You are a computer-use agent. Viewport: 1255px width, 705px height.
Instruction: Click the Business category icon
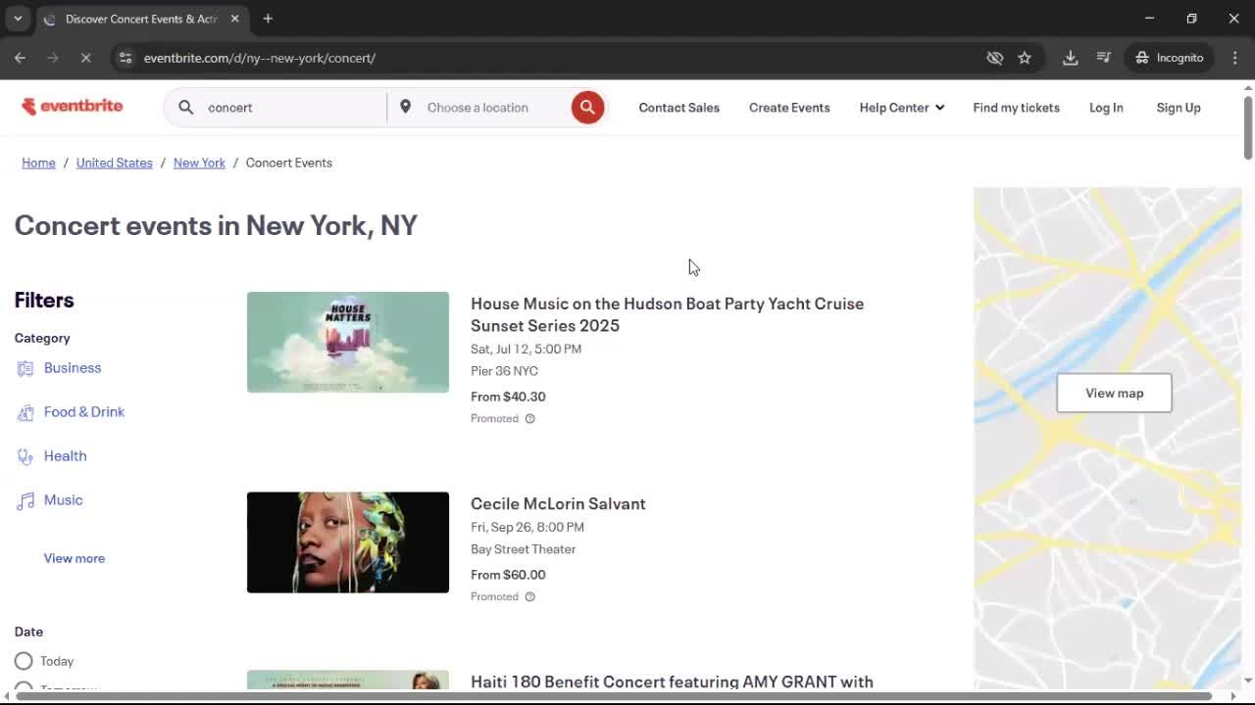coord(25,368)
